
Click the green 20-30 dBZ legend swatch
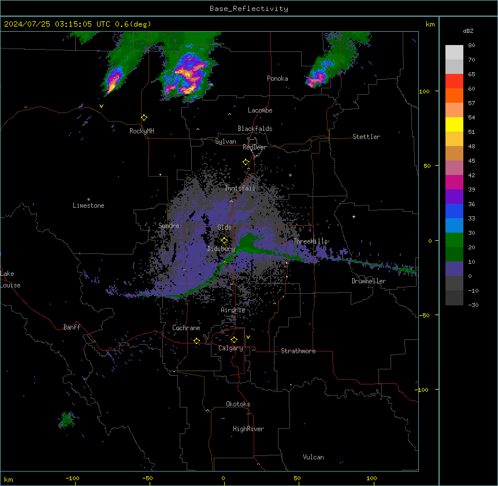tap(454, 240)
